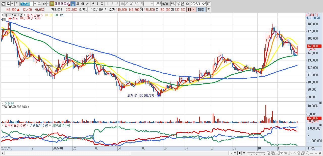This screenshot has height=156, width=323.
Task: Click the stock code input field 247540
Action: point(27,4)
